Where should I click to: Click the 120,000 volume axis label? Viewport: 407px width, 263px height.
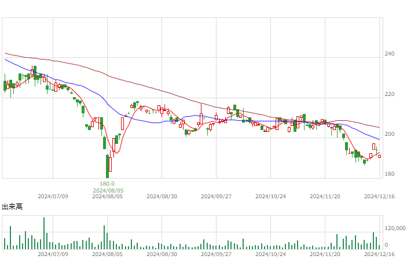[x=395, y=228]
